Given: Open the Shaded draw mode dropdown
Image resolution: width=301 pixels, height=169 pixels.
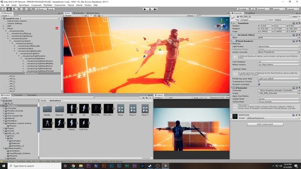Looking at the screenshot, I should pos(73,15).
